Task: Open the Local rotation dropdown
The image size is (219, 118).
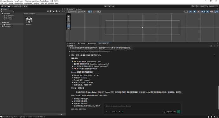Action: [x=82, y=12]
